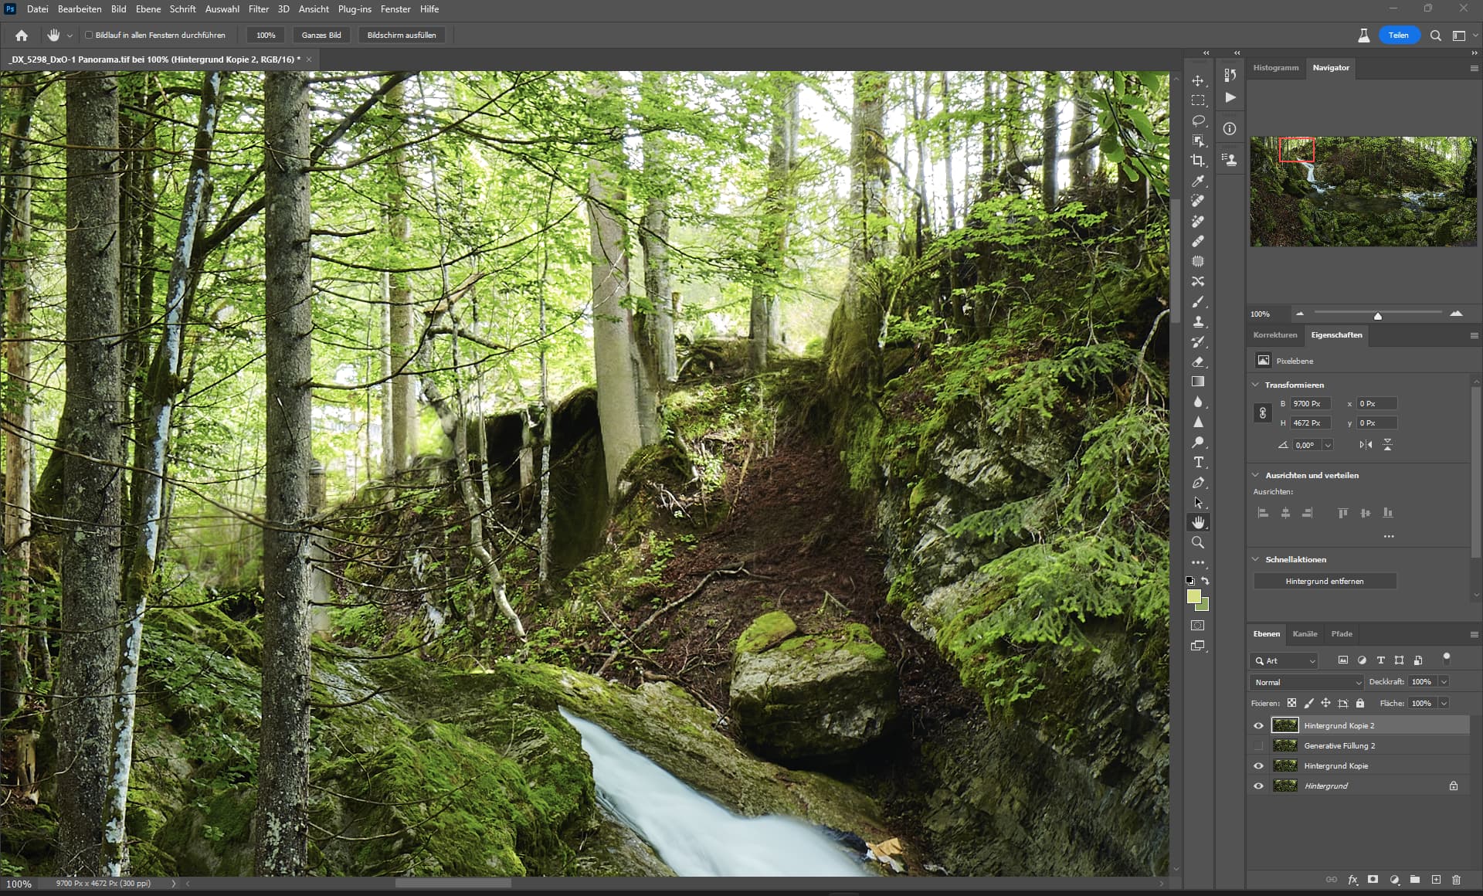Open the Deckkraft opacity dropdown arrow
This screenshot has width=1483, height=896.
click(x=1444, y=682)
